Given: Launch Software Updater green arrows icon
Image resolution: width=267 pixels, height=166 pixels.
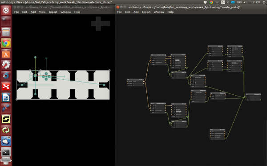Looking at the screenshot, I should pos(6,130).
